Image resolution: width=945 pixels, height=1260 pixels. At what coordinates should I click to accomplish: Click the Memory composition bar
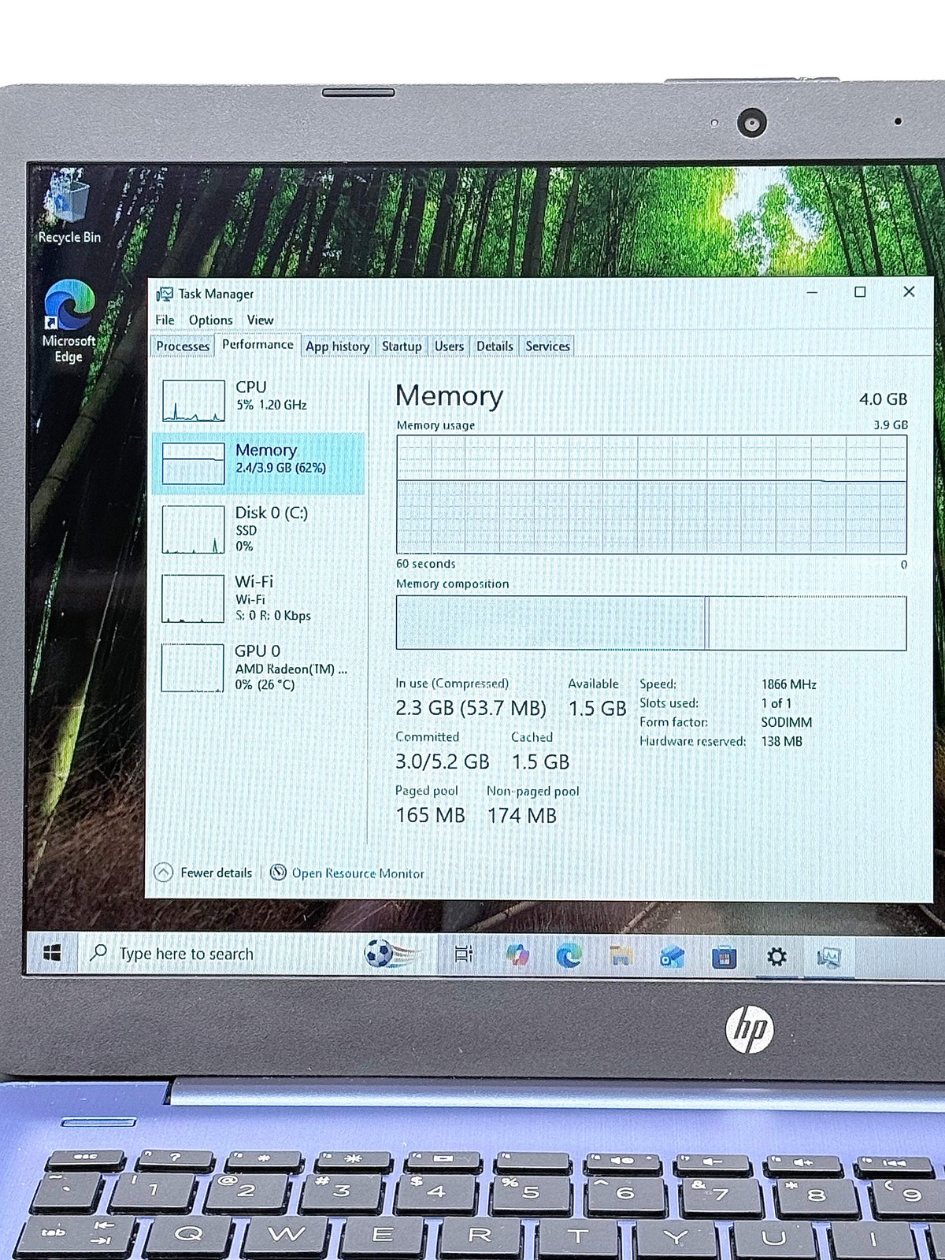[651, 623]
